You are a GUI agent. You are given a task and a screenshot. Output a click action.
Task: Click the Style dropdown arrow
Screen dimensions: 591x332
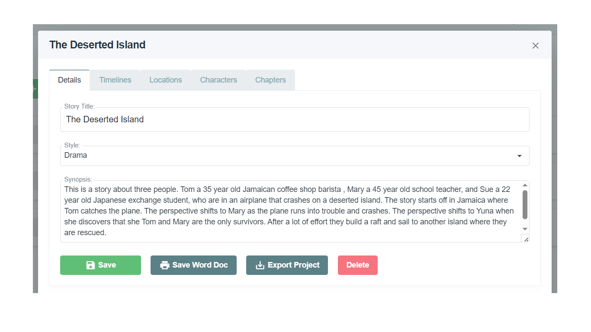pos(520,156)
